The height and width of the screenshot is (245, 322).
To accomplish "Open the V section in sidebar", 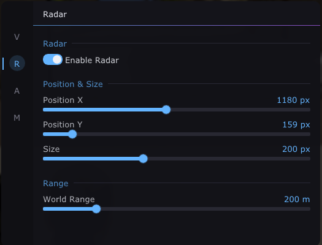I will tap(17, 37).
